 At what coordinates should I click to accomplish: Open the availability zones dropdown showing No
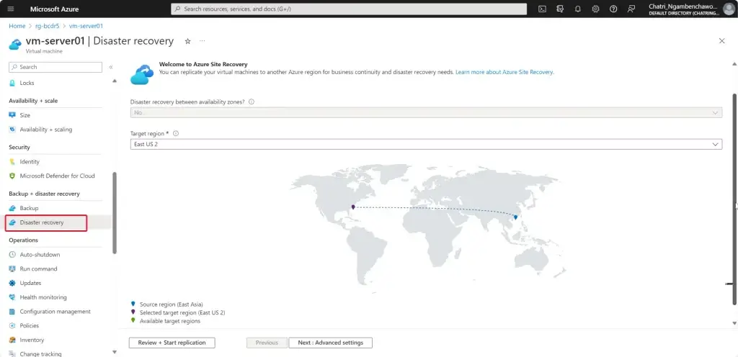click(426, 113)
